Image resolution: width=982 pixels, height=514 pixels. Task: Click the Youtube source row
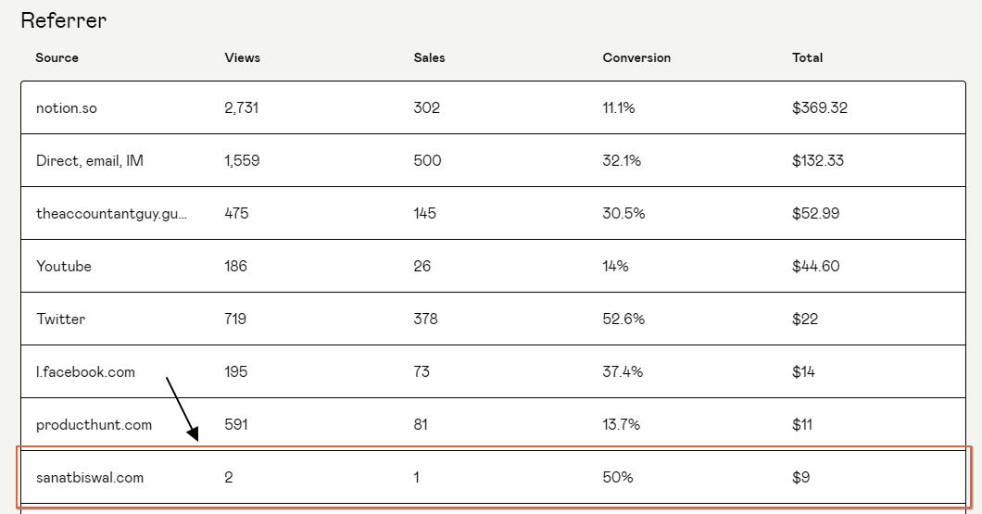click(x=64, y=266)
